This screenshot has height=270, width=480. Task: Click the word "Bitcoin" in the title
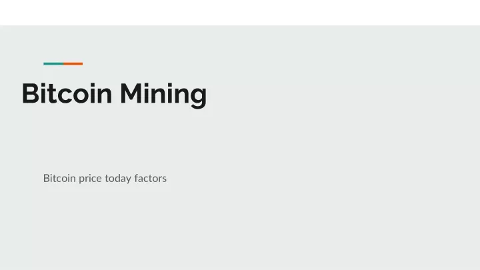(67, 93)
